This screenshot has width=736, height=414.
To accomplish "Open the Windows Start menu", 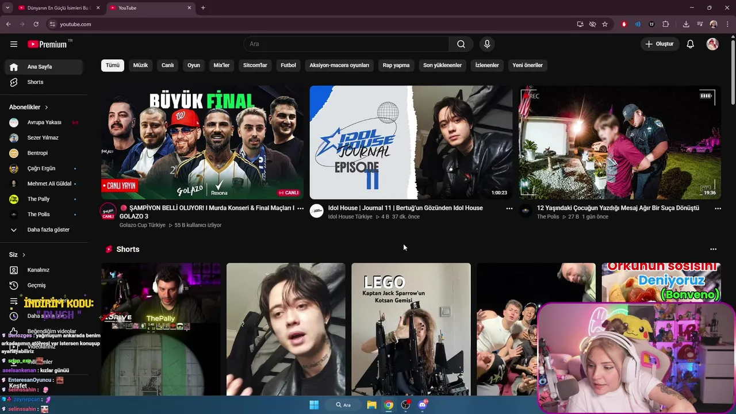I will tap(314, 405).
